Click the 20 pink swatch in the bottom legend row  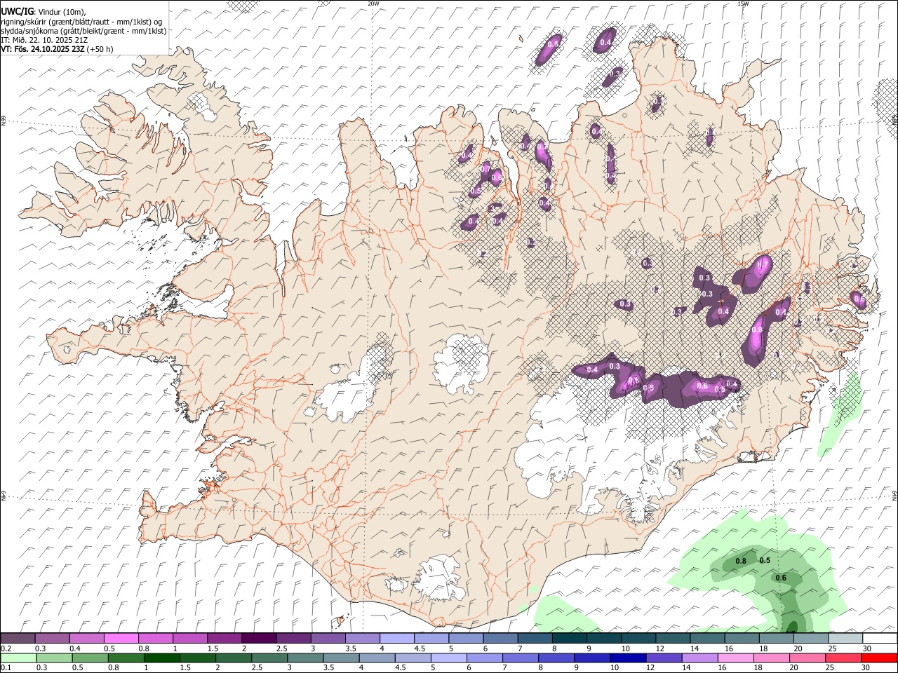(x=807, y=658)
